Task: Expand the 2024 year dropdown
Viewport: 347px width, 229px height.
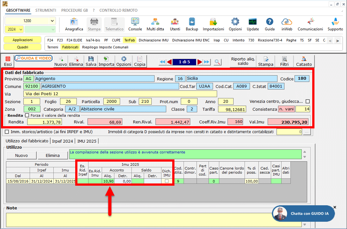Action: (x=21, y=29)
